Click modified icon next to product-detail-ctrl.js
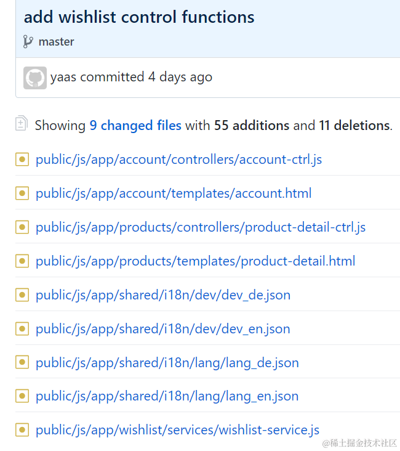 tap(22, 227)
